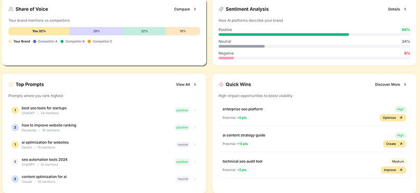Click the Competitor C legend dot

(89, 42)
